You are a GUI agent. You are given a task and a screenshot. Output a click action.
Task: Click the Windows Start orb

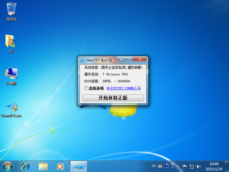click(x=8, y=166)
